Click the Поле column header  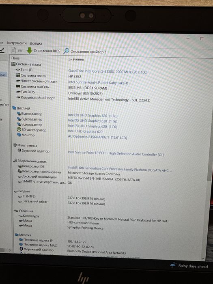tap(15, 58)
